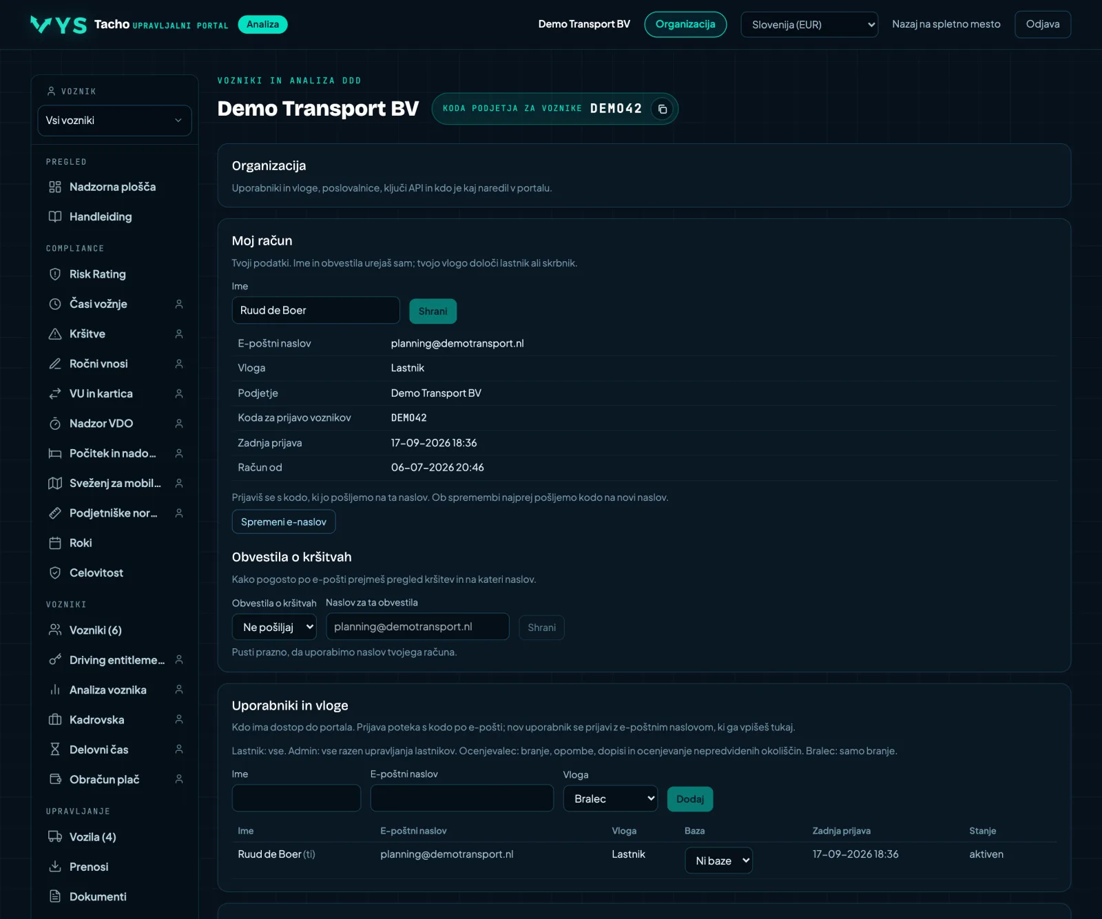1102x919 pixels.
Task: Click the Odjava logout button
Action: tap(1043, 24)
